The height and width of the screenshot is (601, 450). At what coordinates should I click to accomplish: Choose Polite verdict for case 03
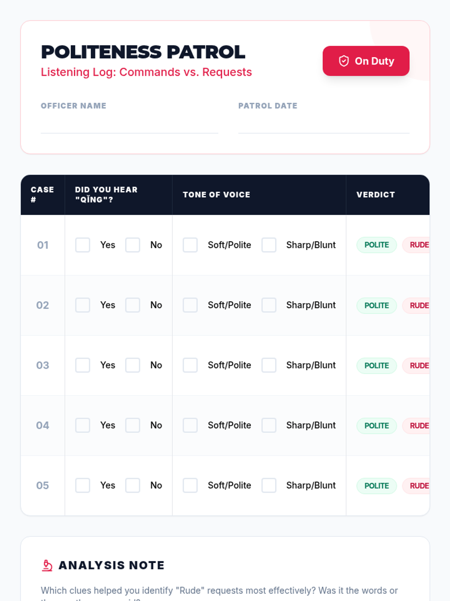(376, 365)
